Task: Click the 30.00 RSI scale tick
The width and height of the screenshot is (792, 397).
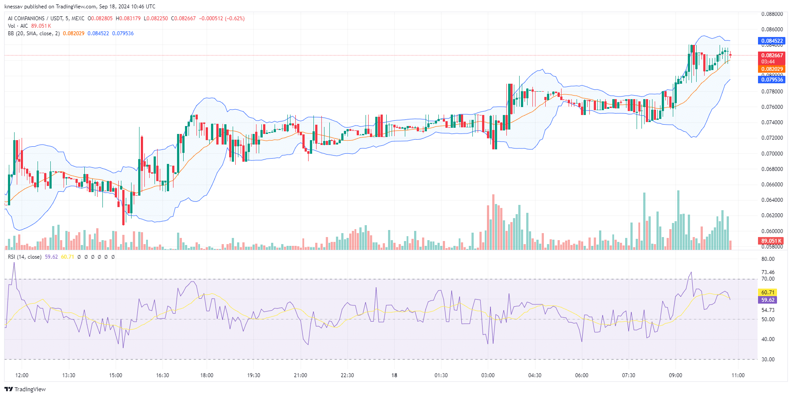Action: point(768,360)
